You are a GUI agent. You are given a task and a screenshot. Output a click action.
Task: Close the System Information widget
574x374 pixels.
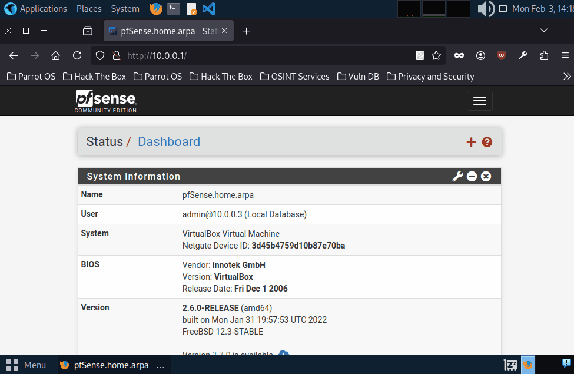point(486,176)
